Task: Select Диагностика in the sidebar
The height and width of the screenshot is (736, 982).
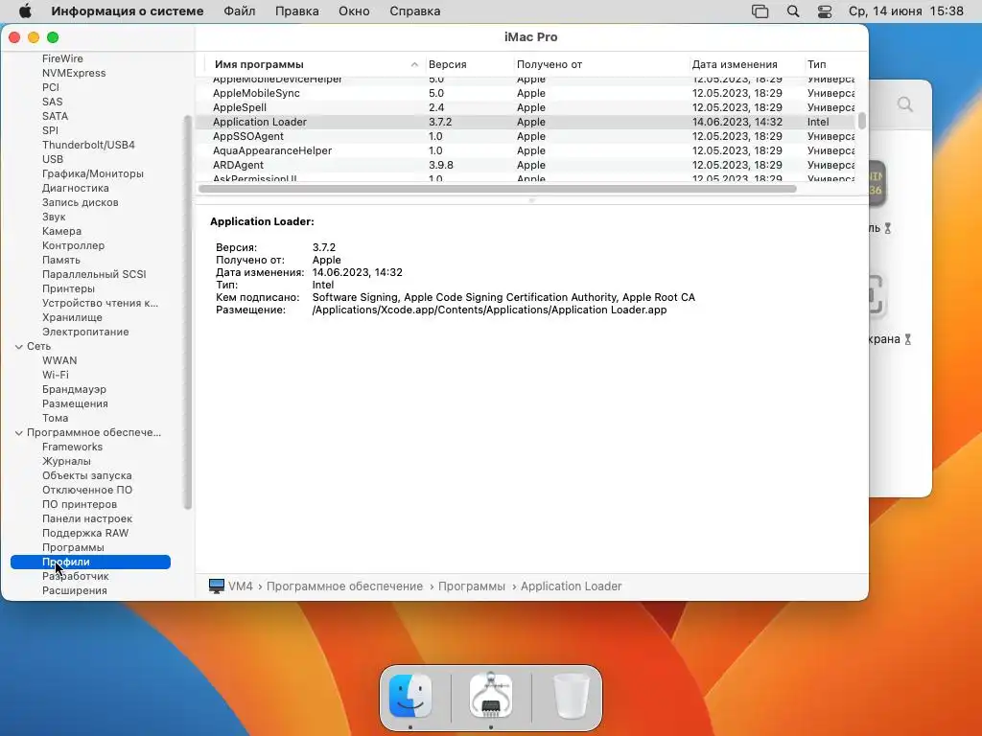Action: coord(75,188)
